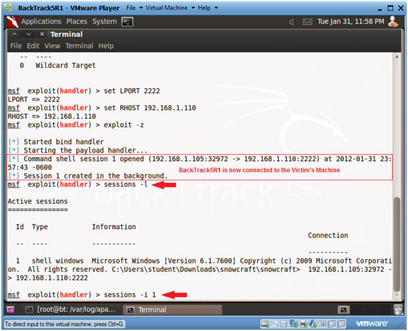Click the 'RHOST => 192.168.1.110' output line
This screenshot has width=408, height=331.
(51, 116)
